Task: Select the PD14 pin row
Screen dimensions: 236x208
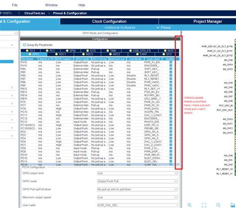Action: (100, 165)
